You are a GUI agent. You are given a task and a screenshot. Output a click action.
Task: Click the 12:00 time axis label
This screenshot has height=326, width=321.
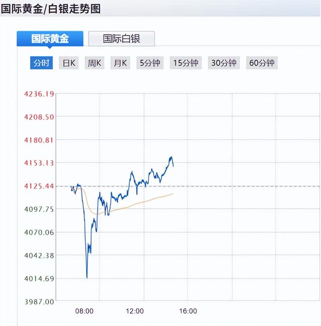coord(135,311)
